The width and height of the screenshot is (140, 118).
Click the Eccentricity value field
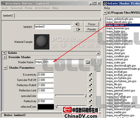click(46, 75)
